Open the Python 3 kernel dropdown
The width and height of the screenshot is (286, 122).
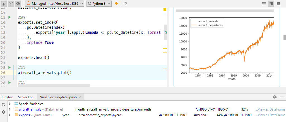click(99, 3)
